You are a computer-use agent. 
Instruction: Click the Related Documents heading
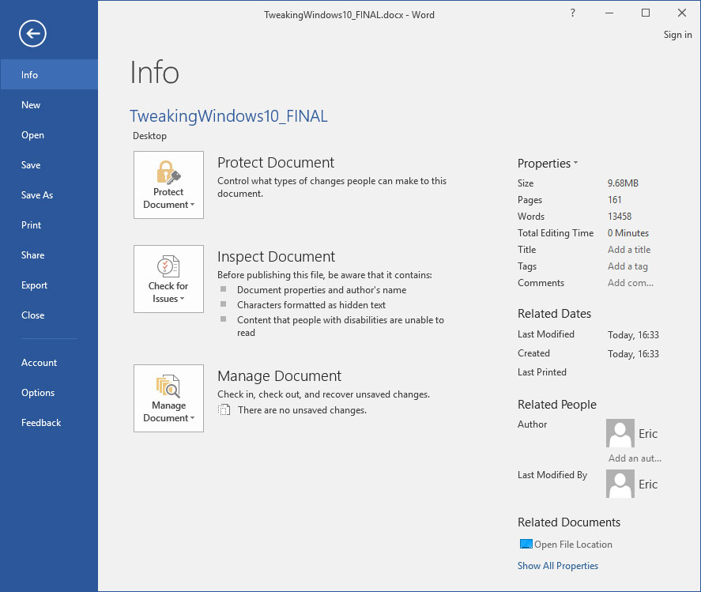pos(569,522)
